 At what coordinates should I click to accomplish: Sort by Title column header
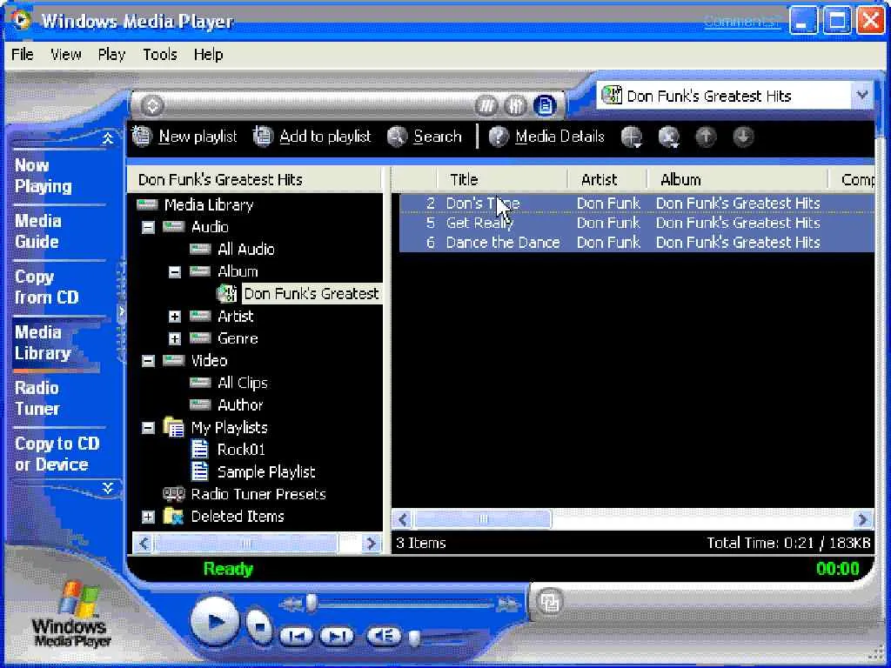(x=502, y=179)
